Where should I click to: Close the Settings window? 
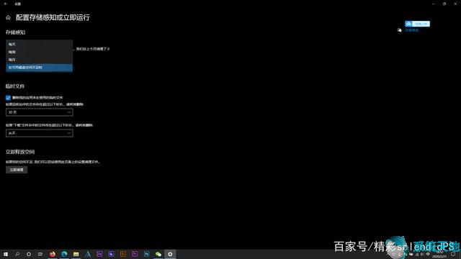click(x=455, y=4)
